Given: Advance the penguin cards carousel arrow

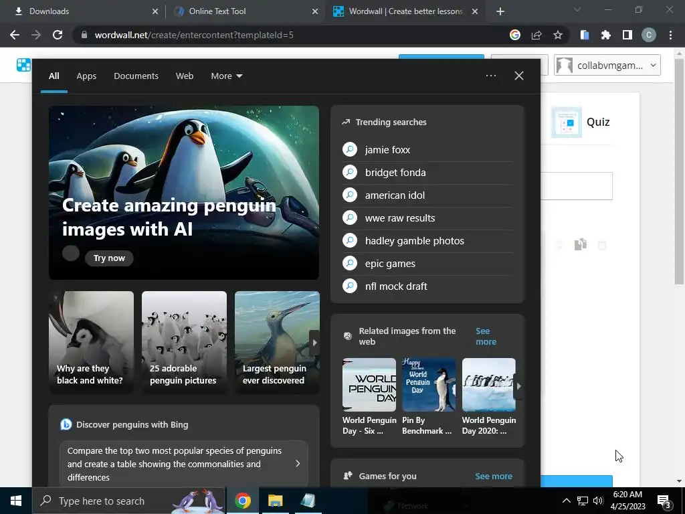Looking at the screenshot, I should pos(314,343).
